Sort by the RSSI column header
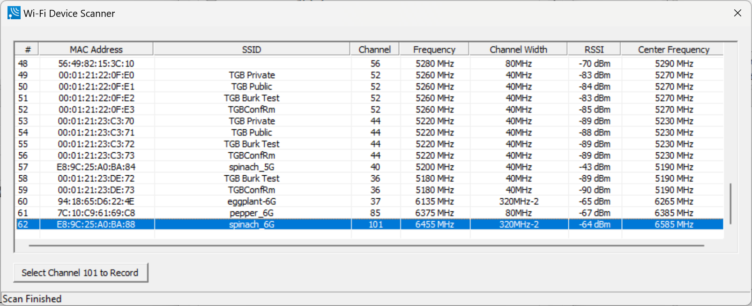The width and height of the screenshot is (752, 306). (x=594, y=49)
